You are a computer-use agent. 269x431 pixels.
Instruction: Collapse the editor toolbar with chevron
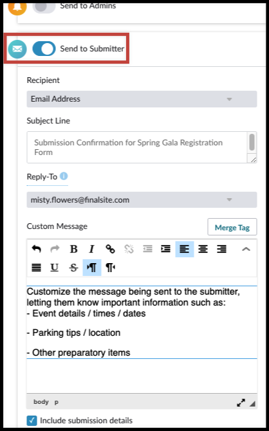246,249
